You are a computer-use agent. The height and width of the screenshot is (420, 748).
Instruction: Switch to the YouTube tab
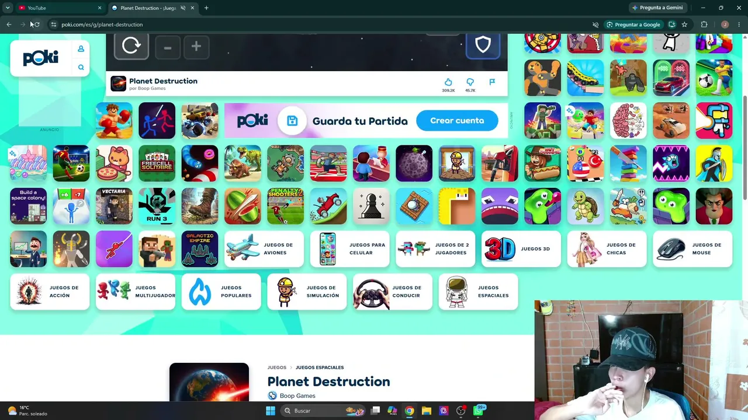59,8
